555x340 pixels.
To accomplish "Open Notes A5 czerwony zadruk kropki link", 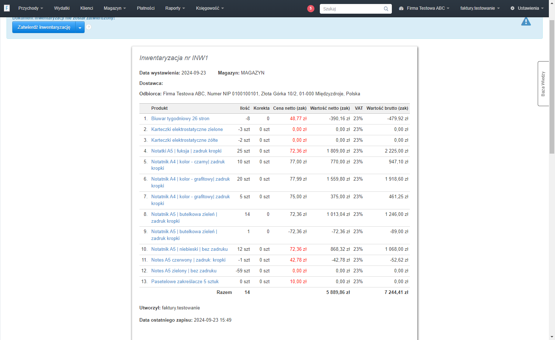I will (188, 260).
